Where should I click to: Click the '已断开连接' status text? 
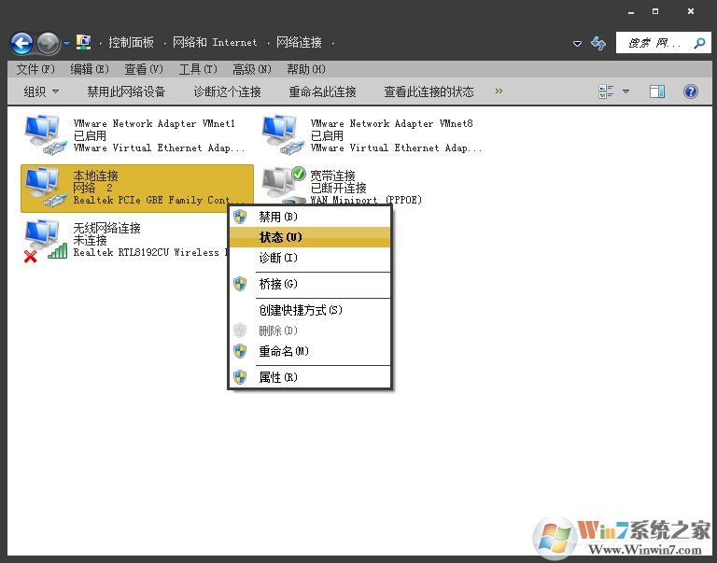338,188
